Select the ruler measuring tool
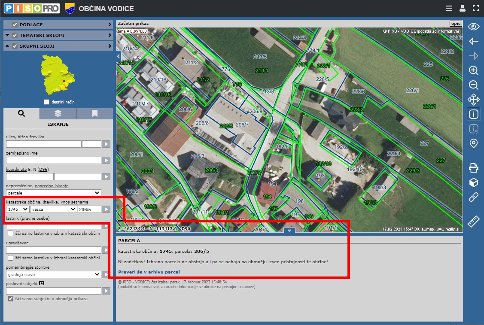This screenshot has width=484, height=325. pos(473,222)
